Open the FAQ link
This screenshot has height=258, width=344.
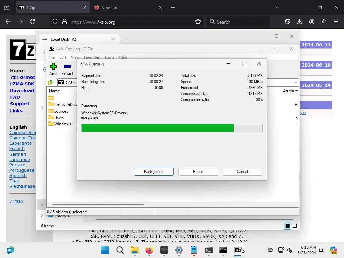tap(15, 97)
